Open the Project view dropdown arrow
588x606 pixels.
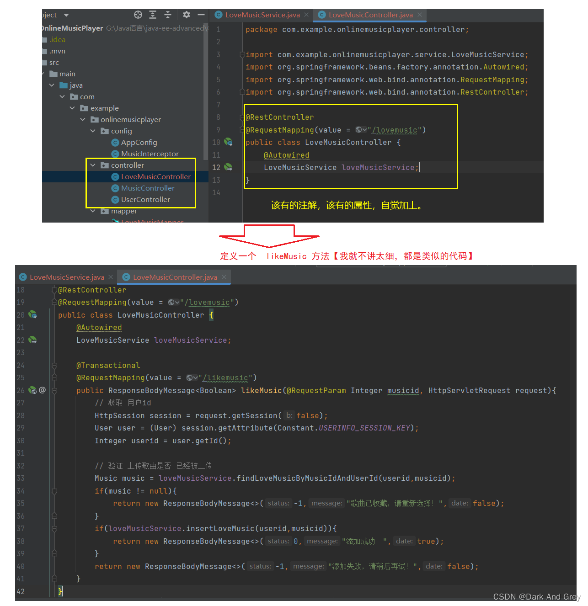(66, 15)
